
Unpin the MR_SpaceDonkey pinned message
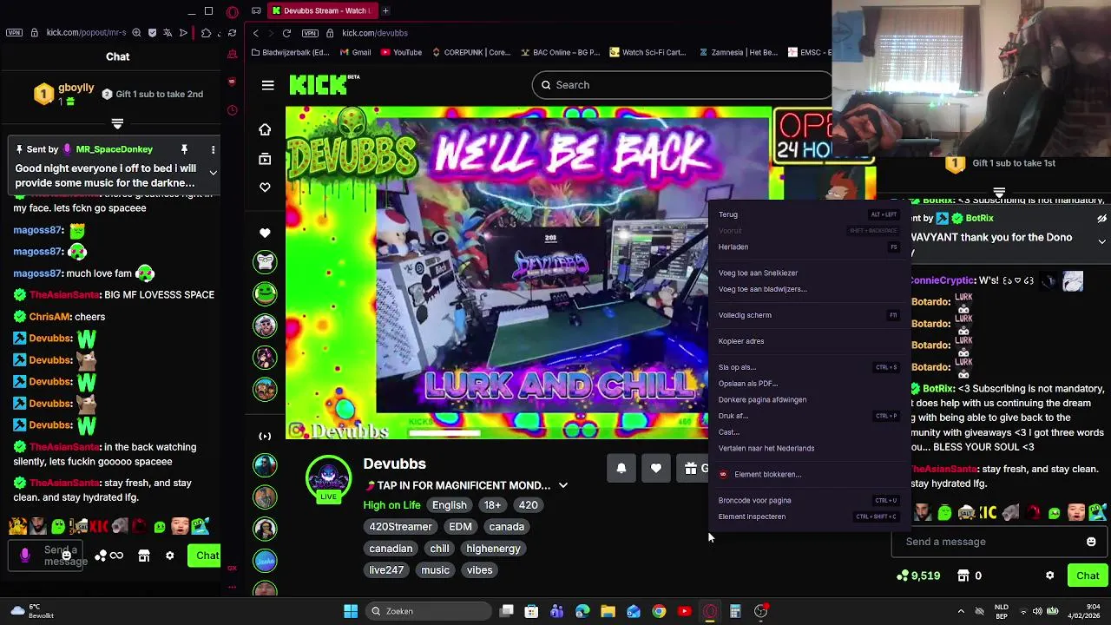click(x=184, y=150)
